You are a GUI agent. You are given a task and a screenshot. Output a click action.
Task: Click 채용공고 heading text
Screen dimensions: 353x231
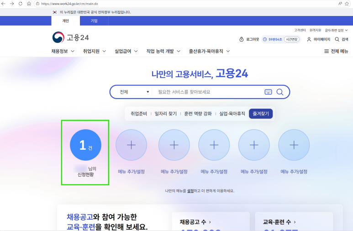[x=80, y=217]
